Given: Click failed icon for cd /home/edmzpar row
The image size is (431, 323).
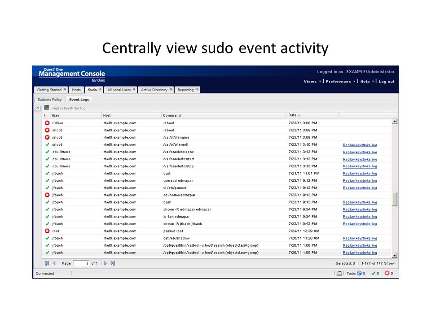Looking at the screenshot, I should [47, 195].
